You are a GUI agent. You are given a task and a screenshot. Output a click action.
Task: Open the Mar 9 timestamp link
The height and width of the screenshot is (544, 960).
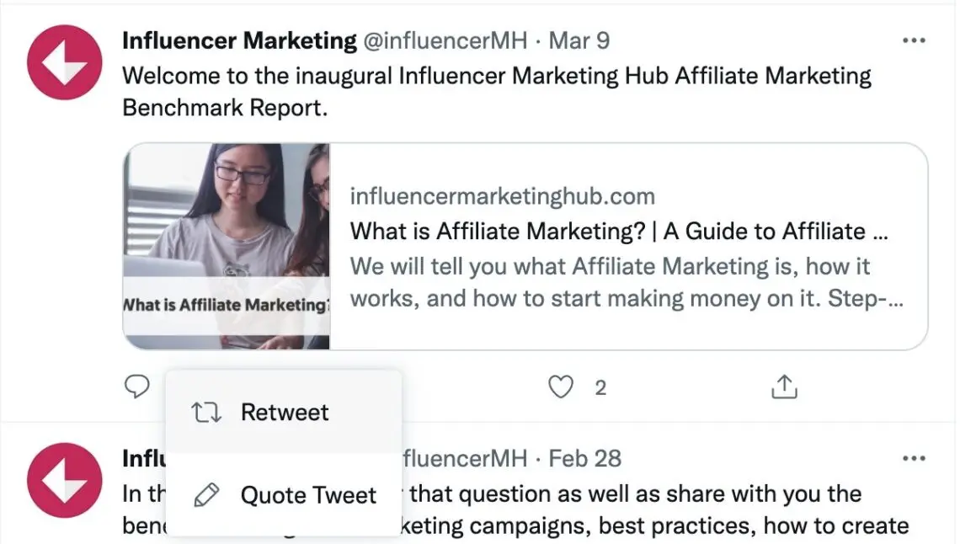point(579,40)
